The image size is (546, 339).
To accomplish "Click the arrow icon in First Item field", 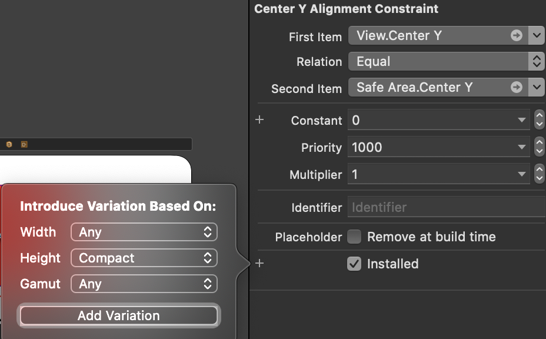I will click(x=517, y=35).
